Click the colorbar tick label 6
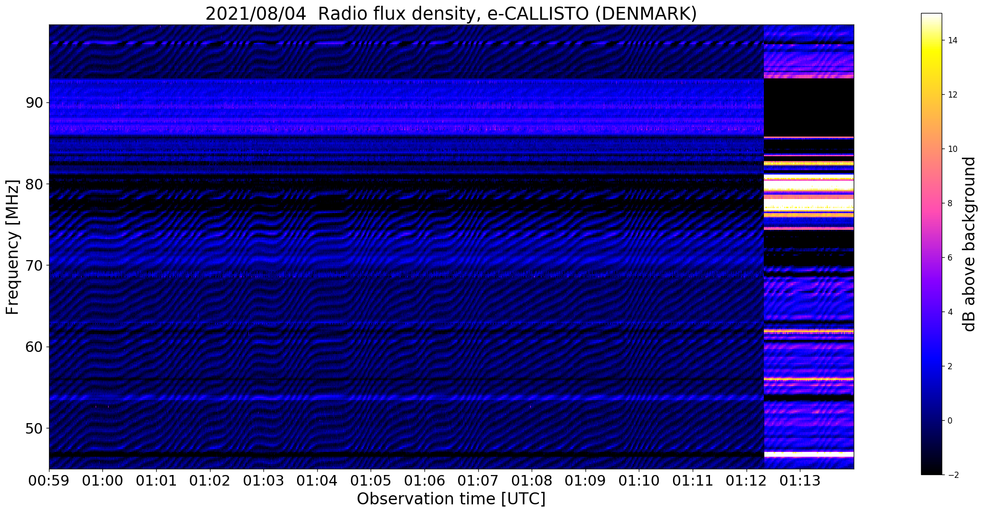Image resolution: width=984 pixels, height=513 pixels. point(949,258)
